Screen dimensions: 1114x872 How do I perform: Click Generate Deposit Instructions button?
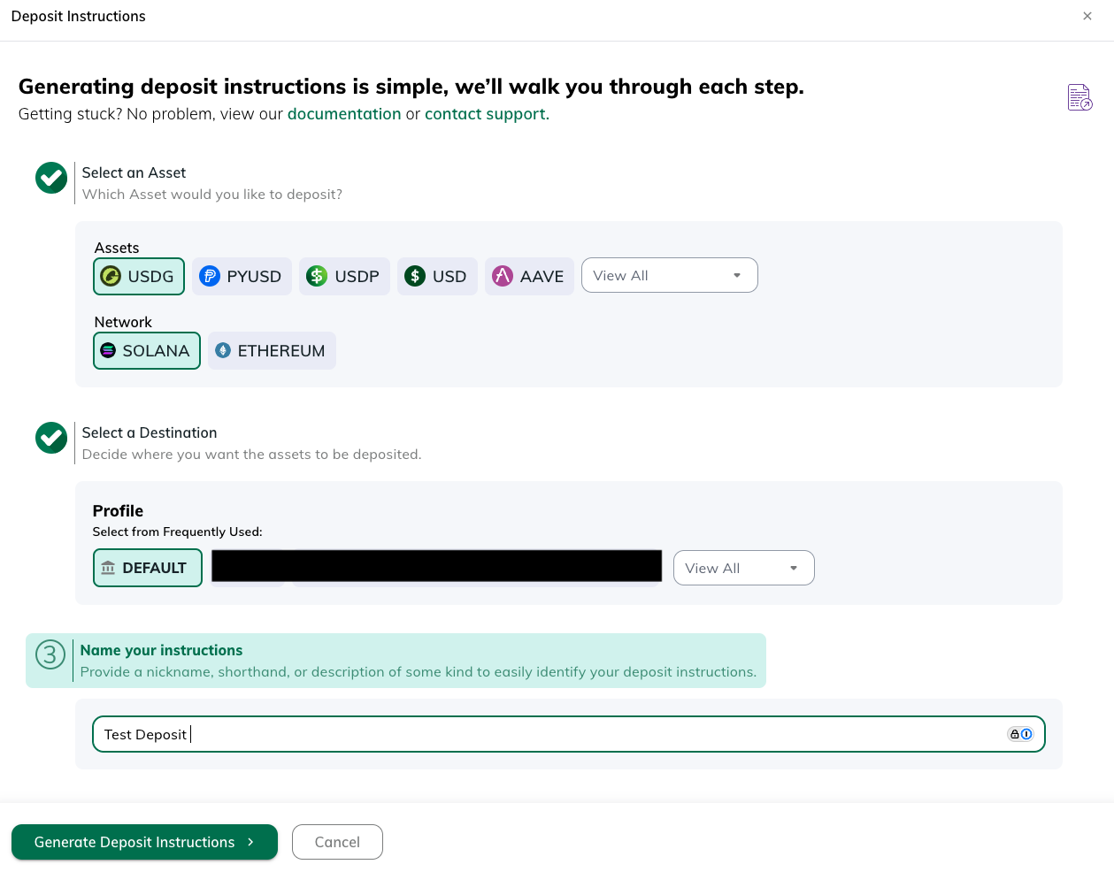point(144,842)
